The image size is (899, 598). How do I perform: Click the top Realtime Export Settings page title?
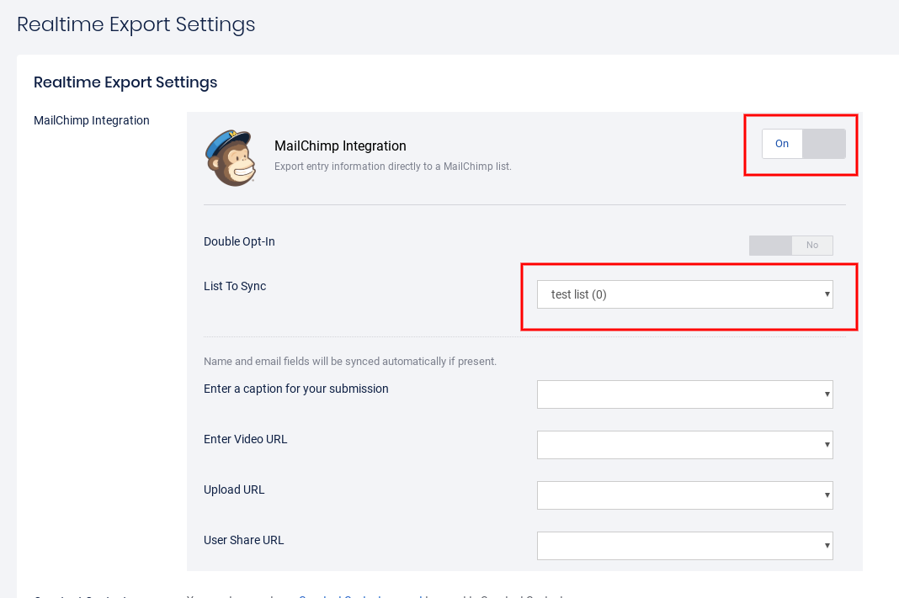pyautogui.click(x=136, y=24)
